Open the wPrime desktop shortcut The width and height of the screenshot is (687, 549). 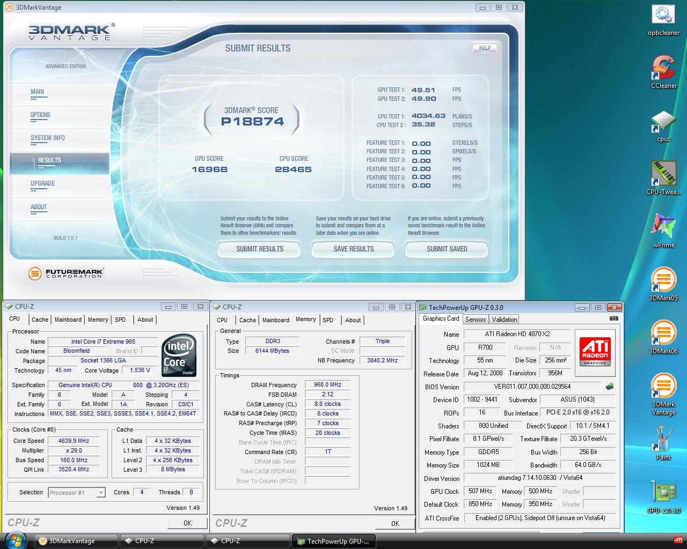pos(663,231)
